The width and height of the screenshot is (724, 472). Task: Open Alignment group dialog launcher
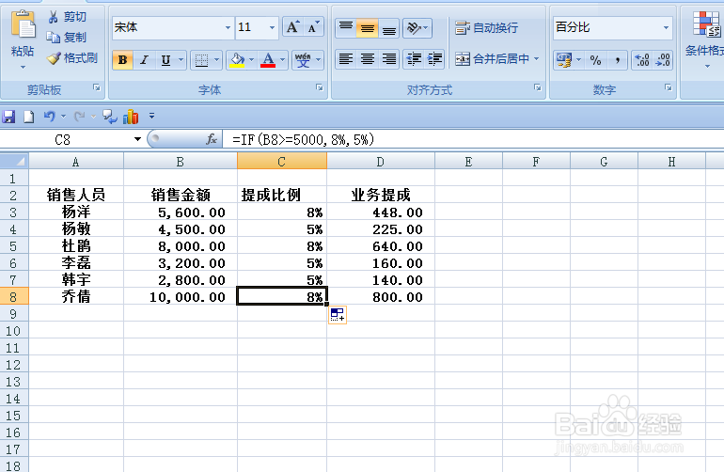[538, 87]
